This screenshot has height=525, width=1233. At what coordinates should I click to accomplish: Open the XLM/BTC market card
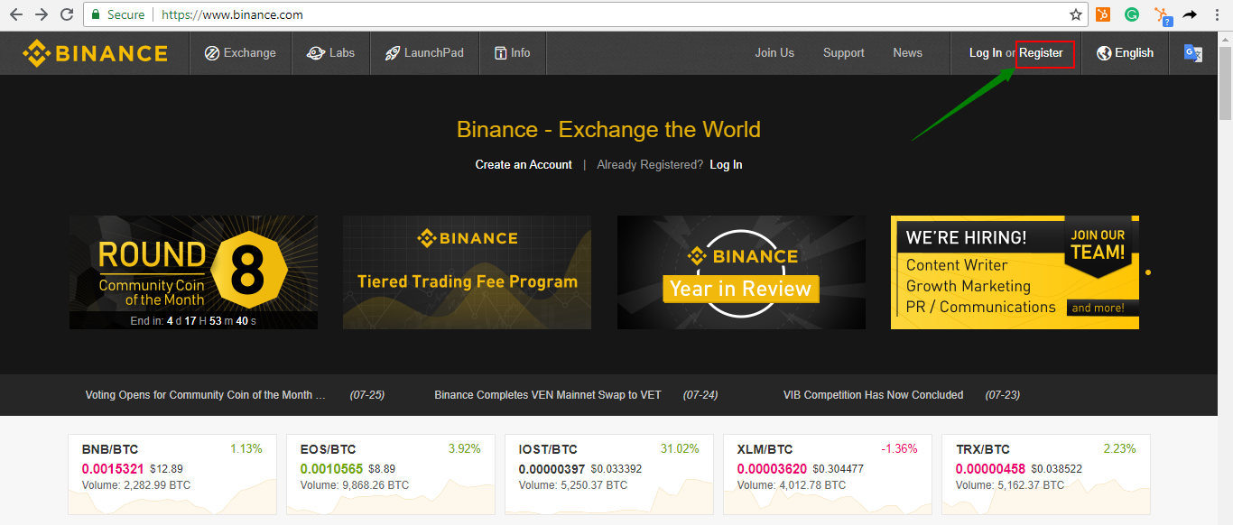tap(828, 474)
